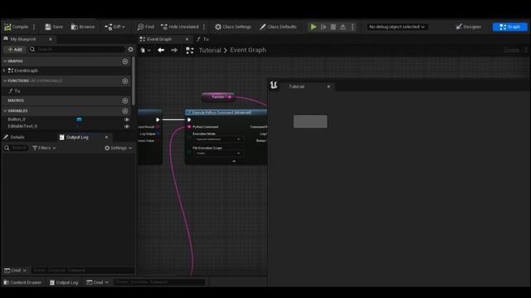
Task: Open Class Settings
Action: 233,26
